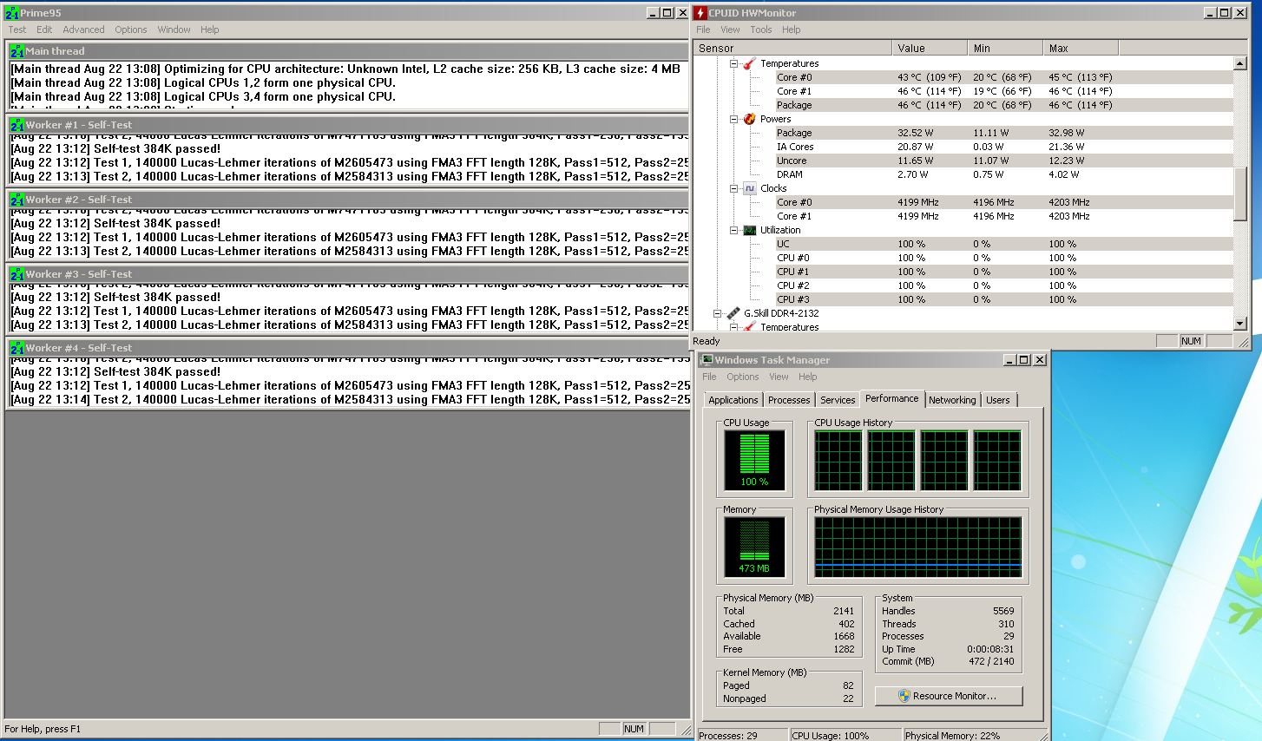Click the Worker #1 window icon
This screenshot has height=741, width=1262.
17,125
